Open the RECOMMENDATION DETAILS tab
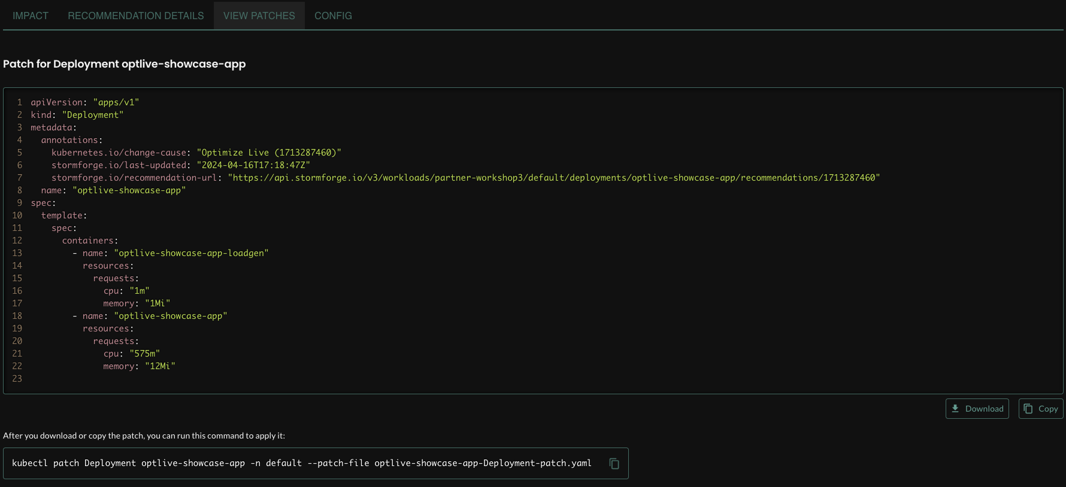 pyautogui.click(x=136, y=16)
